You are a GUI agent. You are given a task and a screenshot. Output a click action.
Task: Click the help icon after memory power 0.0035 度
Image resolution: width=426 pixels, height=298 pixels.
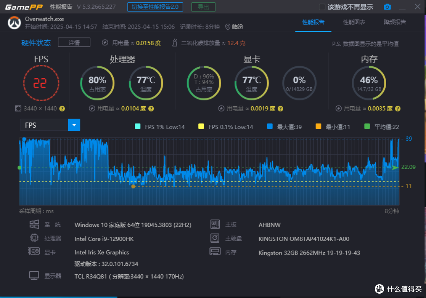pos(398,109)
